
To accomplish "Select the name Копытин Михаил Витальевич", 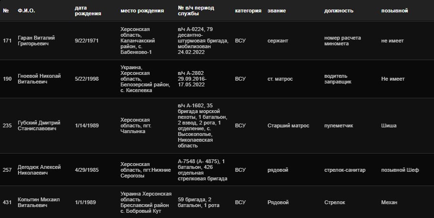I will [x=39, y=202].
